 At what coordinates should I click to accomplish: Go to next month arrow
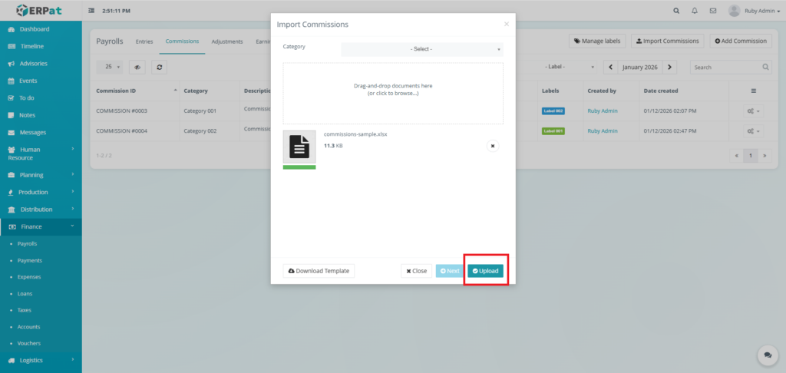(669, 68)
